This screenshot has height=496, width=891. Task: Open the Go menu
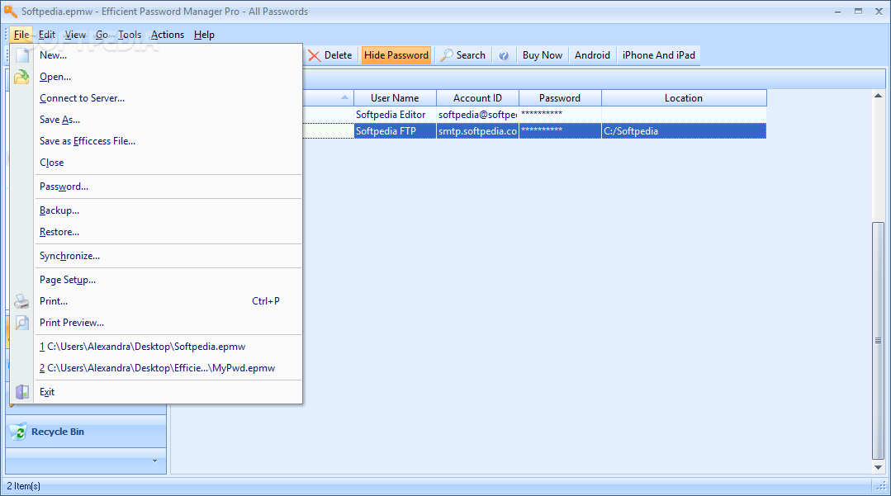[102, 35]
